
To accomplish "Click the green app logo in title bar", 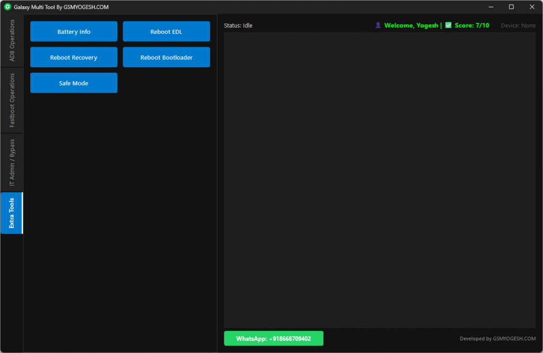I will [x=7, y=7].
